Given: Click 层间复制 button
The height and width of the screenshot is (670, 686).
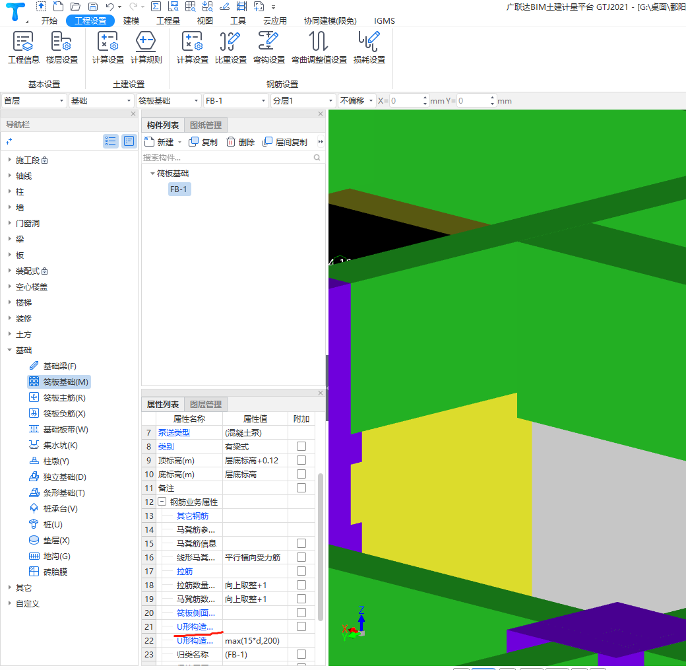Looking at the screenshot, I should pos(285,142).
